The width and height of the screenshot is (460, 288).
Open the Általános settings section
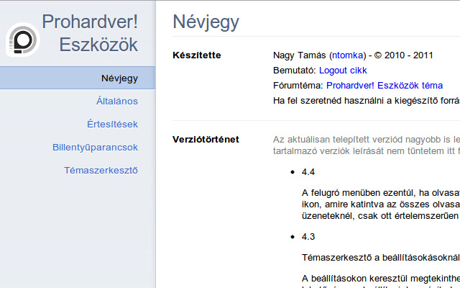(116, 101)
